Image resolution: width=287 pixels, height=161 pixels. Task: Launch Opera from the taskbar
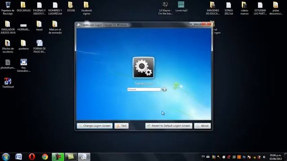pos(32,157)
